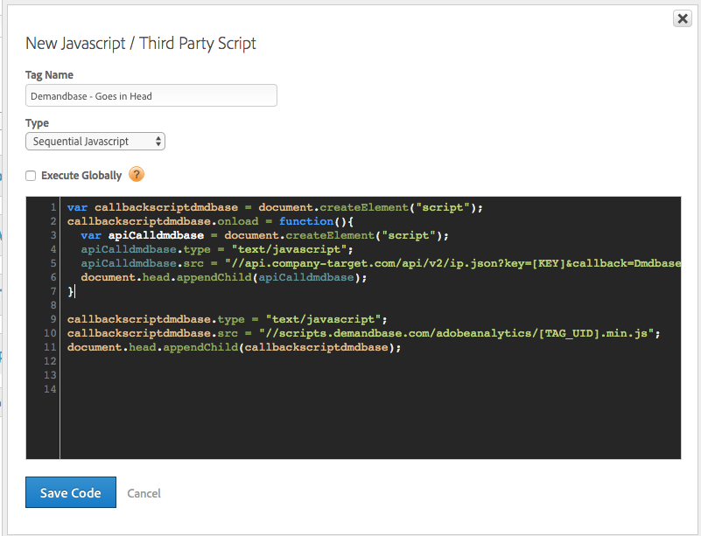The width and height of the screenshot is (701, 536).
Task: Click the Save Code button
Action: click(x=71, y=492)
